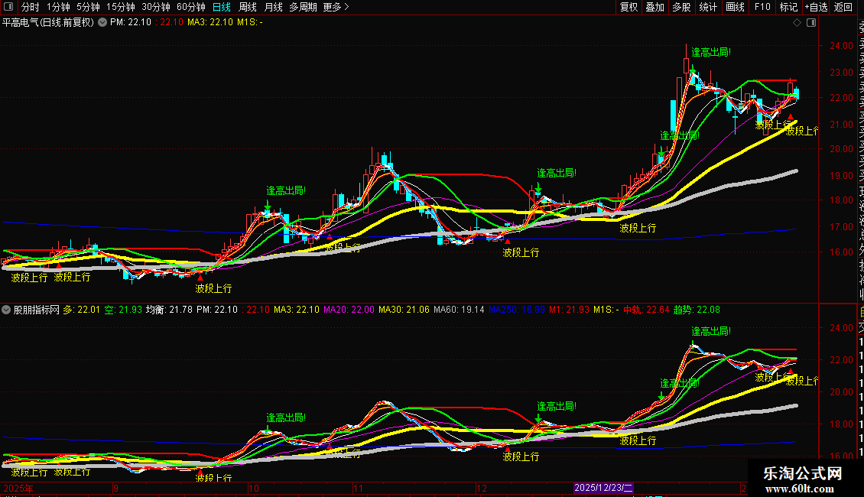
Task: Click the 空: 21.93 indicator value
Action: [x=123, y=310]
